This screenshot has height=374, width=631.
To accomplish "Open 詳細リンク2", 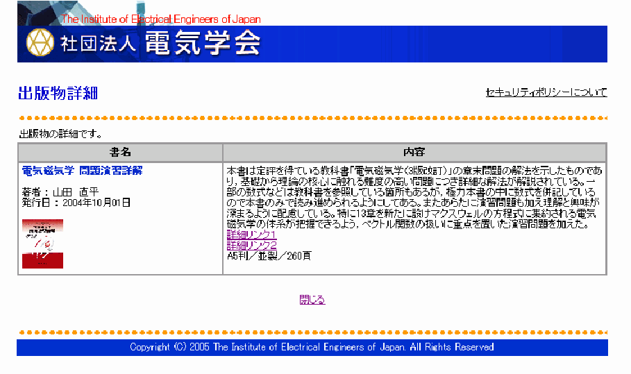I will point(251,245).
